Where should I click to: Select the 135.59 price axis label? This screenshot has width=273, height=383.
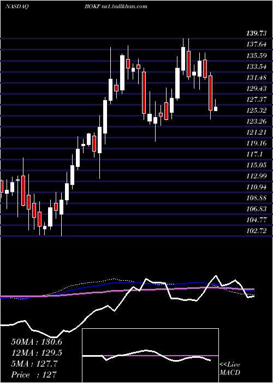click(256, 55)
